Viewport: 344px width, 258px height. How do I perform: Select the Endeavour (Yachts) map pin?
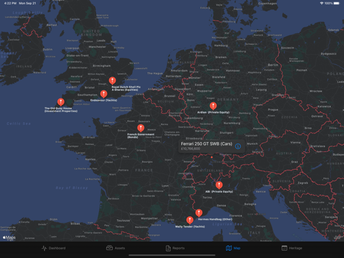pos(103,94)
